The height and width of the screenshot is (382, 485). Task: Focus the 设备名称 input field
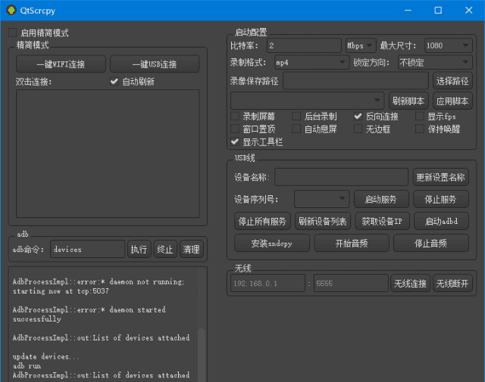(342, 177)
